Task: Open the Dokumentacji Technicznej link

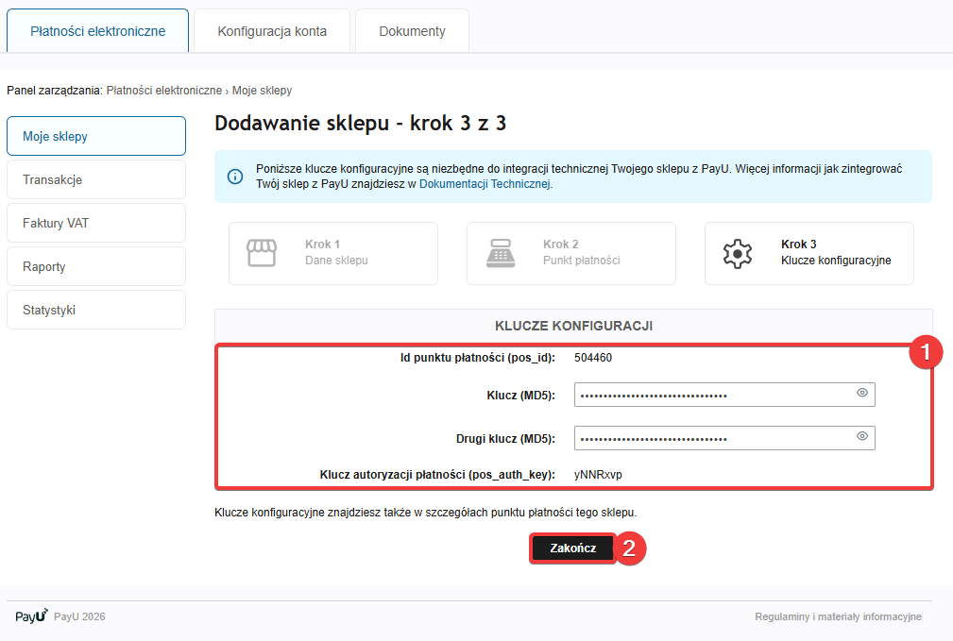Action: [x=485, y=184]
